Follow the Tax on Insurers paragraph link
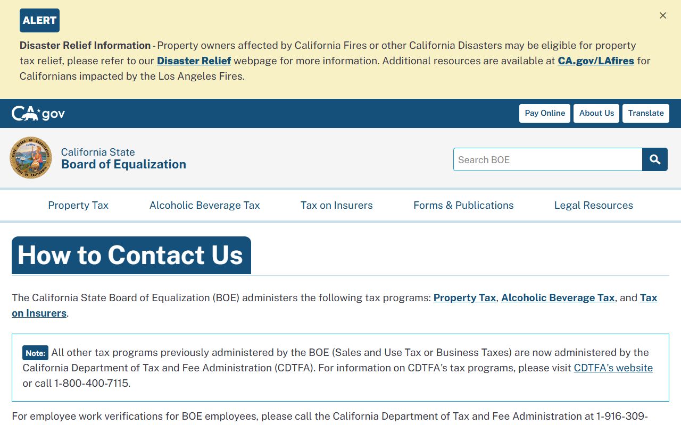 click(x=649, y=297)
